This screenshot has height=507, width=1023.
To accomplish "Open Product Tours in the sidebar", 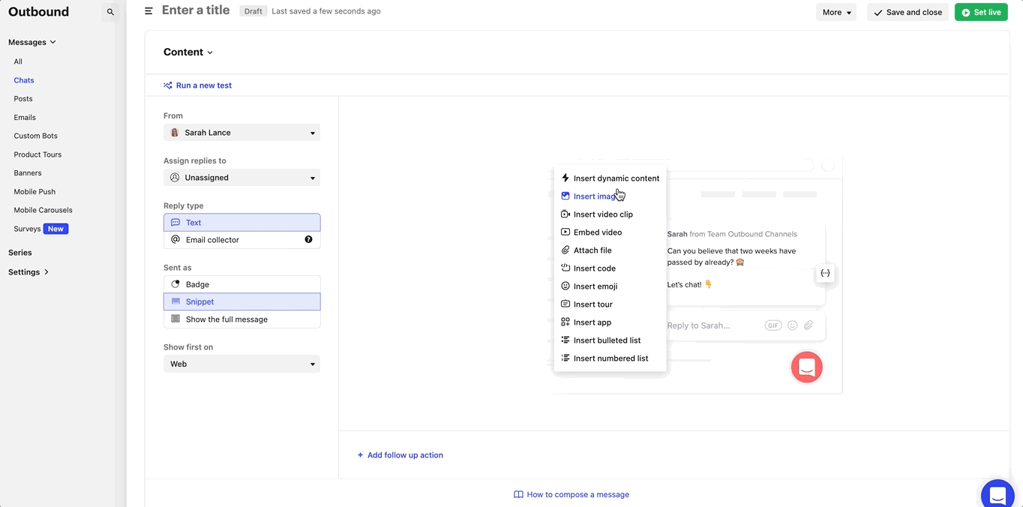I will click(x=37, y=154).
